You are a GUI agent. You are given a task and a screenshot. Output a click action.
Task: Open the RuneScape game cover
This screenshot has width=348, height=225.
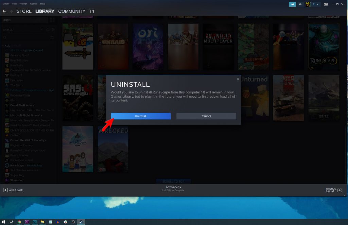(x=324, y=47)
